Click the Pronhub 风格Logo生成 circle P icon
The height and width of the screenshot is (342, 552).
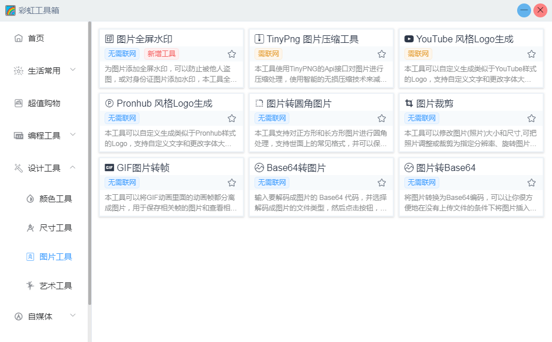pyautogui.click(x=109, y=104)
